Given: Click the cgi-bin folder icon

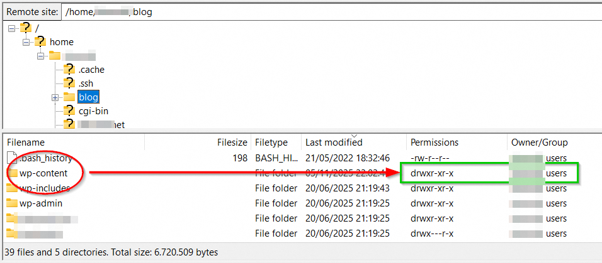Looking at the screenshot, I should click(69, 110).
